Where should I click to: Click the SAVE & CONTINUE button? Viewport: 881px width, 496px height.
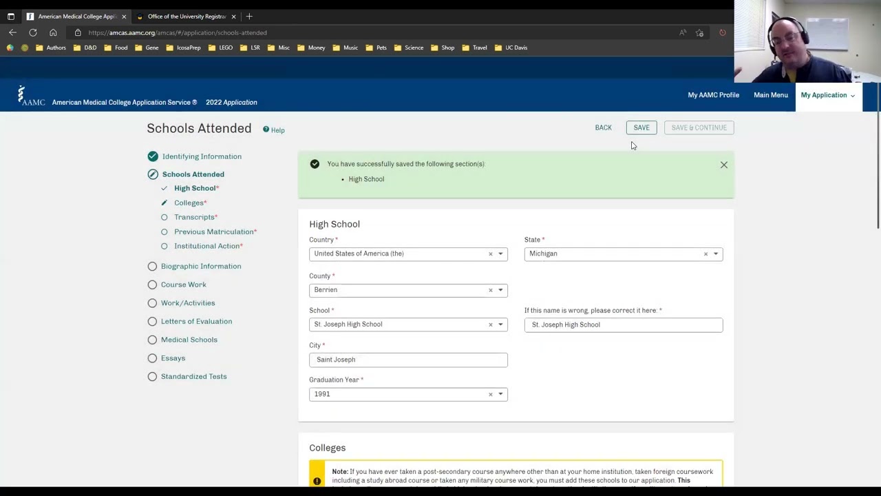tap(699, 127)
